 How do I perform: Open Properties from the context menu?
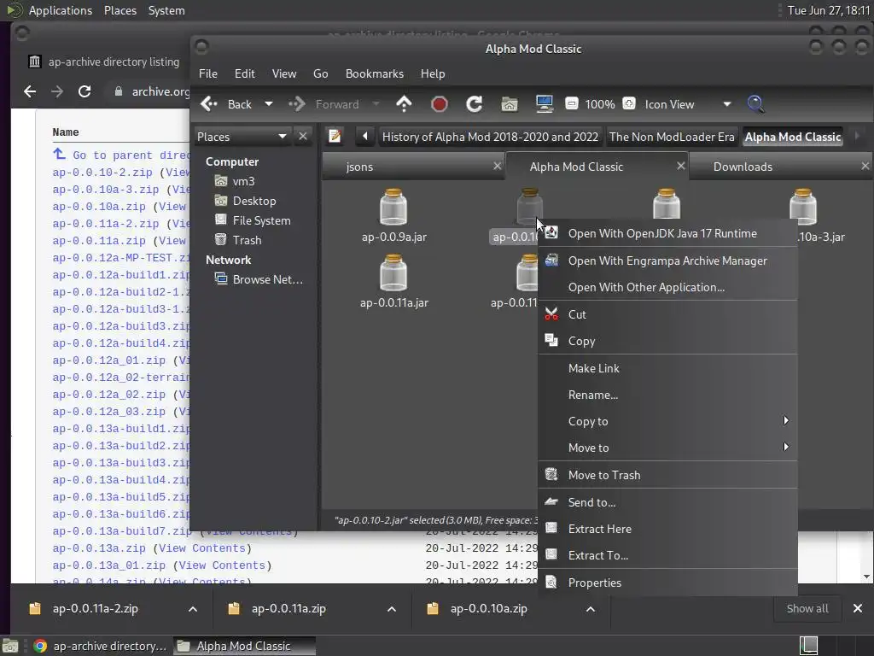667,583
